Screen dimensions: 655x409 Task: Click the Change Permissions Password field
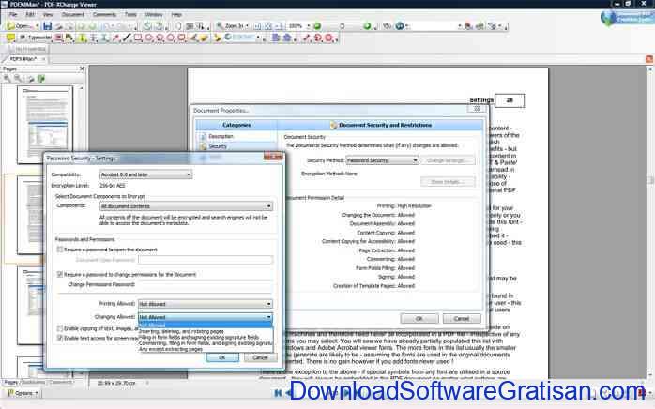206,284
